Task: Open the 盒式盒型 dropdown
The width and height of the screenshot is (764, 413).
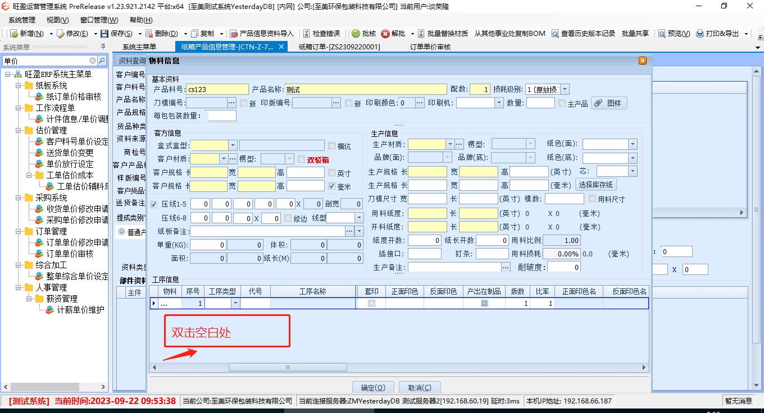Action: click(233, 145)
